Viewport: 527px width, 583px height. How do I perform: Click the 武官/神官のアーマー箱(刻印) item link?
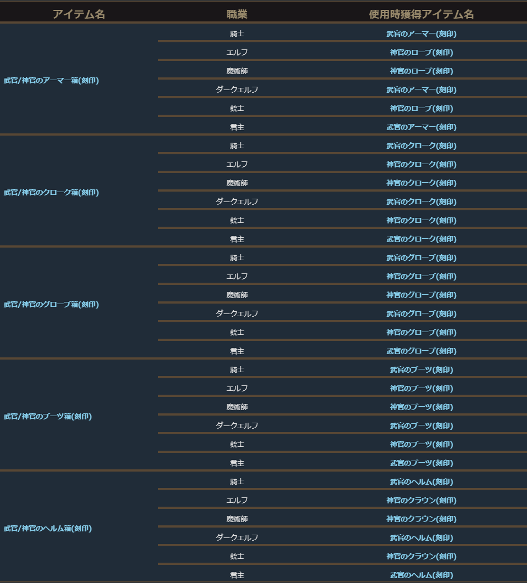[51, 81]
